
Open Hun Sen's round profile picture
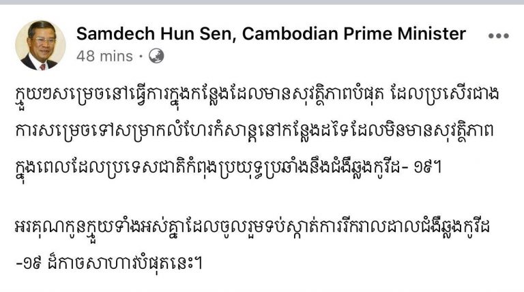pyautogui.click(x=40, y=45)
